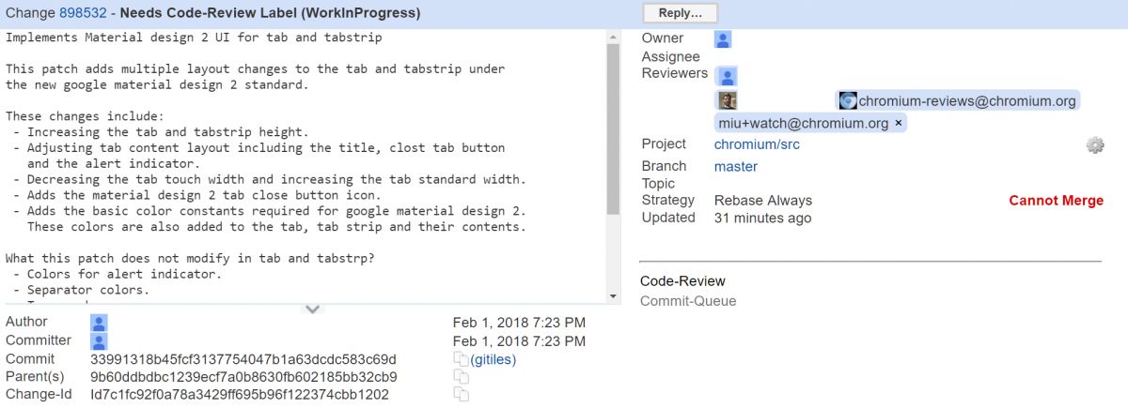The width and height of the screenshot is (1128, 408).
Task: Copy the Commit hash to clipboard
Action: click(461, 360)
